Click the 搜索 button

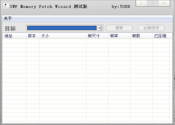click(119, 28)
